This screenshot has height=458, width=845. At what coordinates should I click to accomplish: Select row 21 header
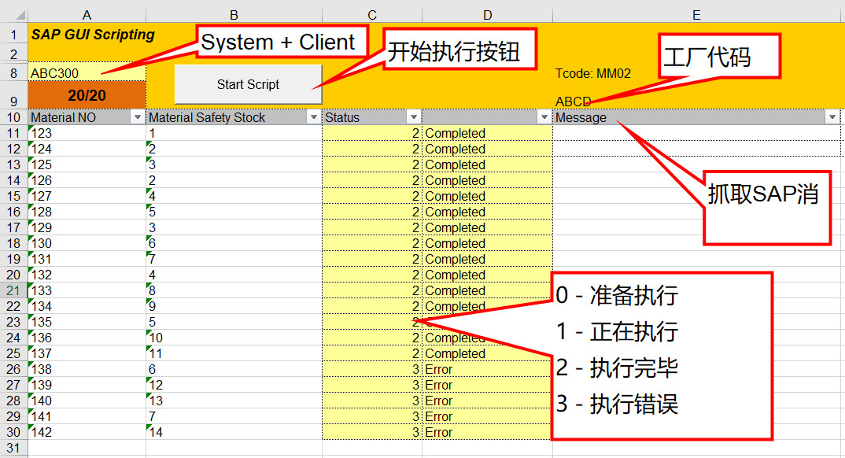(x=13, y=290)
